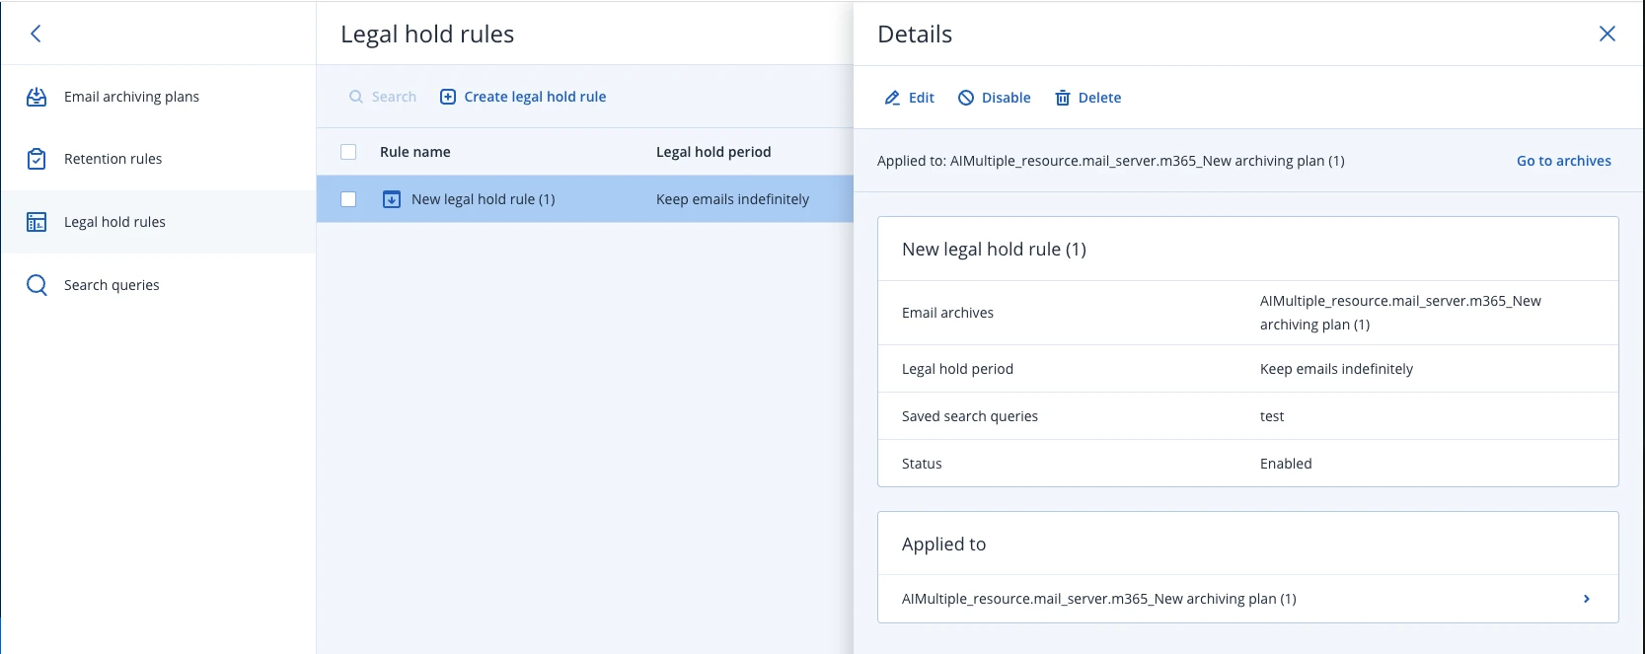This screenshot has width=1645, height=654.
Task: Click the Legal hold rules page title
Action: (427, 35)
